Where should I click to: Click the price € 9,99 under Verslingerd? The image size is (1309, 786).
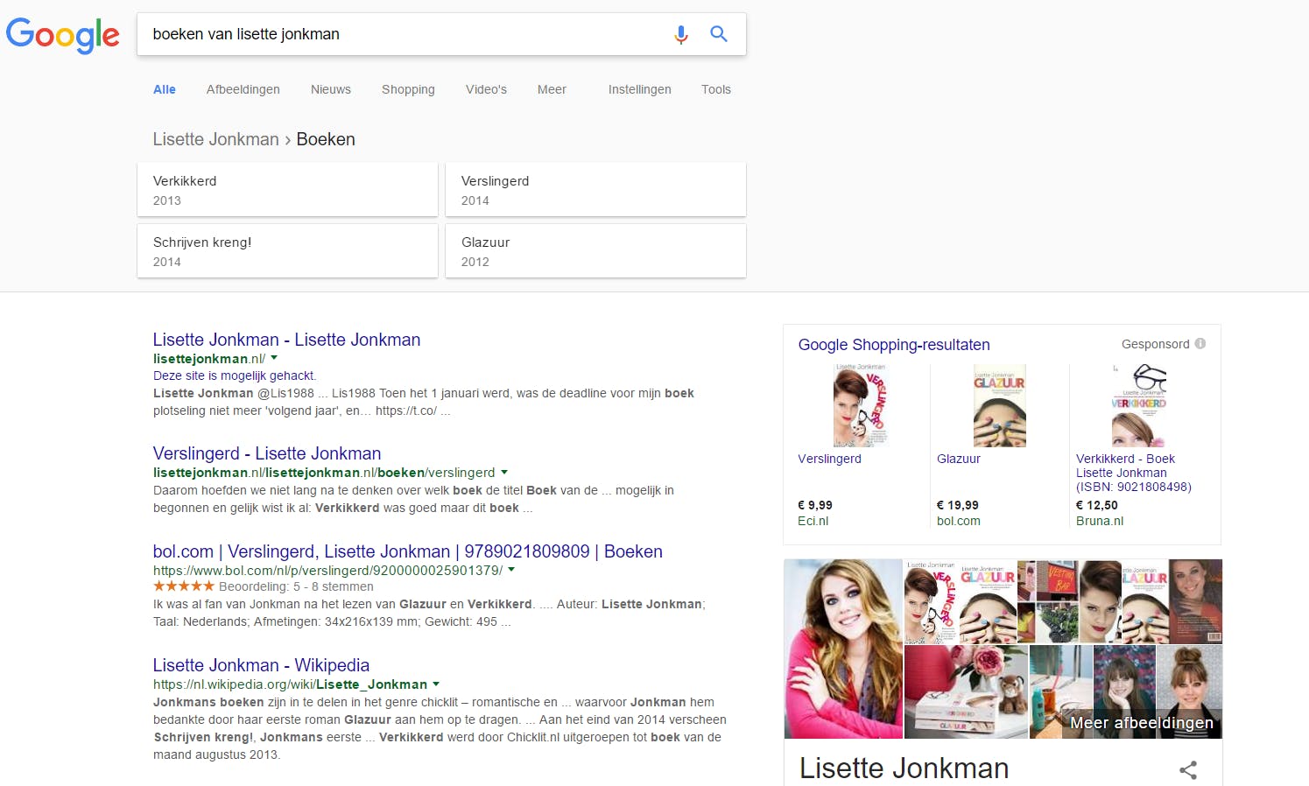point(815,505)
